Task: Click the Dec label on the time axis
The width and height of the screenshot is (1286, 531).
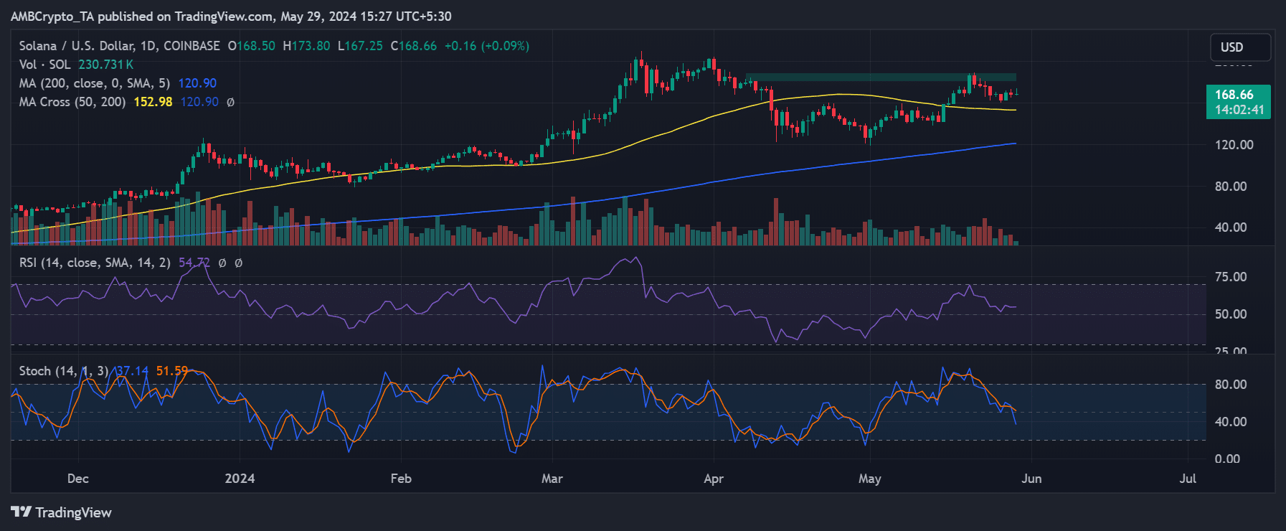Action: tap(78, 479)
